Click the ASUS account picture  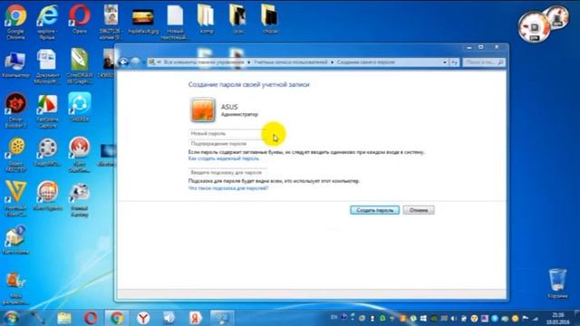click(203, 110)
